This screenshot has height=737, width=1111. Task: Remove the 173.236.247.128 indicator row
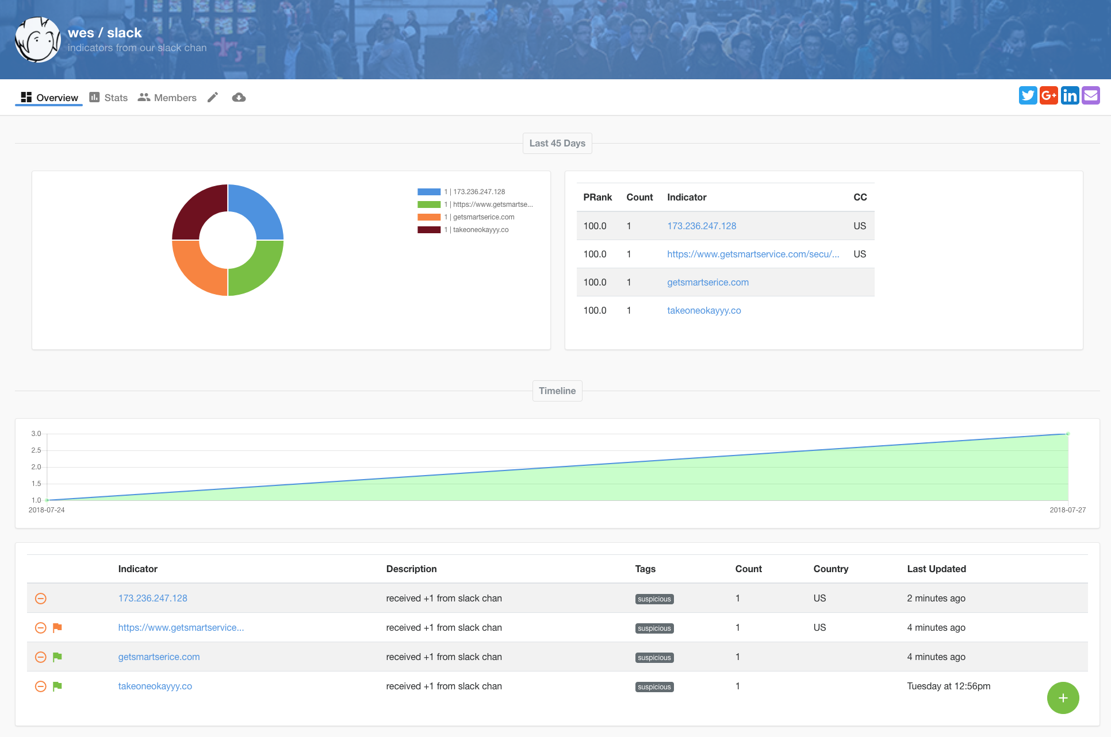tap(41, 599)
